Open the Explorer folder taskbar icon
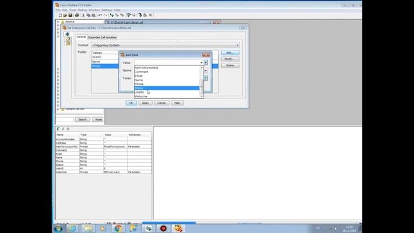414x233 pixels. point(88,228)
